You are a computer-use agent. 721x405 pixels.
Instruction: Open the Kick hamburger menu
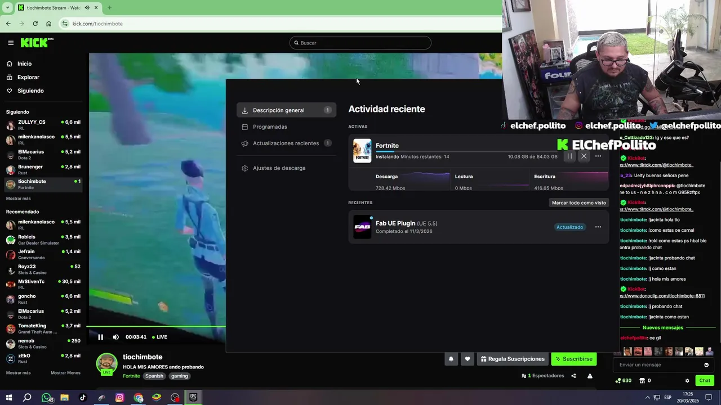(11, 43)
